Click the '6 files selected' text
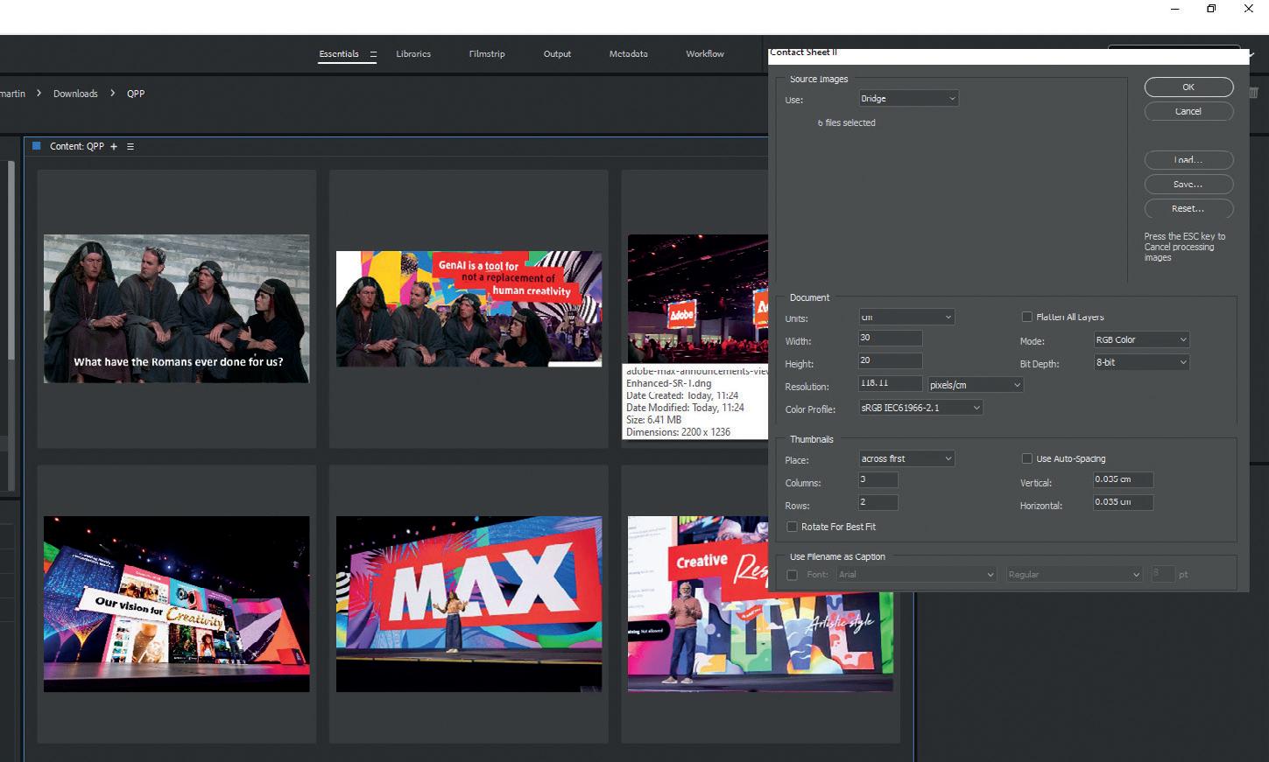Image resolution: width=1269 pixels, height=762 pixels. 847,123
